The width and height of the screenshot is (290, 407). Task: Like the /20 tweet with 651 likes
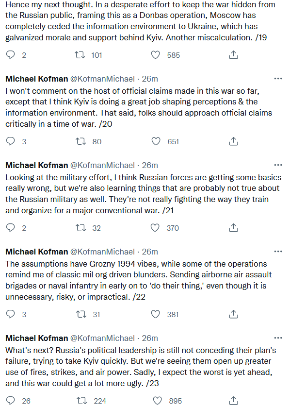click(156, 141)
